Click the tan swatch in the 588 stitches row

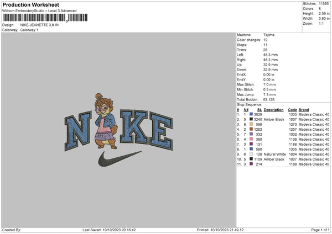pos(251,124)
